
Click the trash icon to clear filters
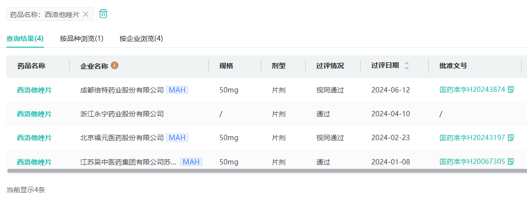pos(103,14)
